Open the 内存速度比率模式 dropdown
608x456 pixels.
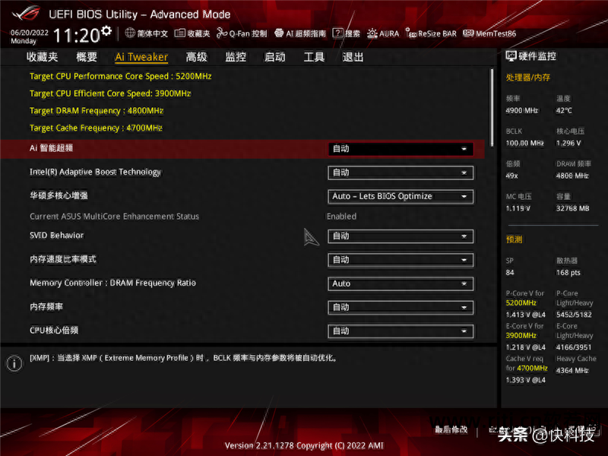(x=401, y=260)
